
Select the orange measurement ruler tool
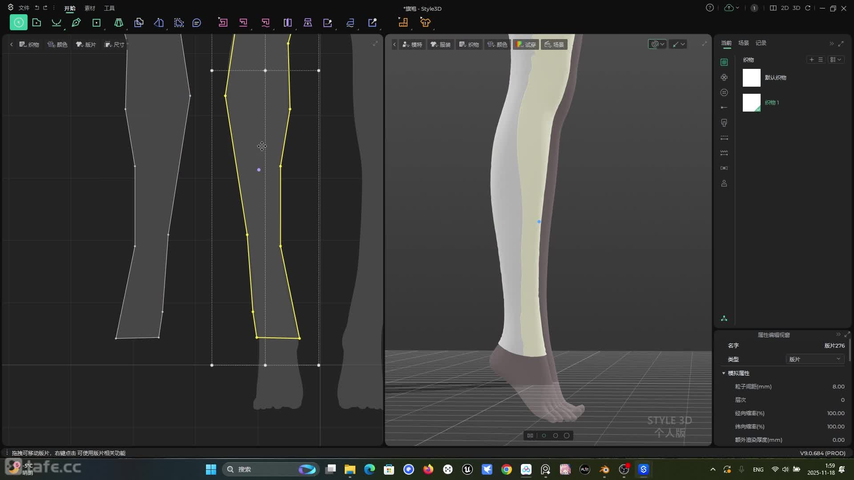[403, 22]
